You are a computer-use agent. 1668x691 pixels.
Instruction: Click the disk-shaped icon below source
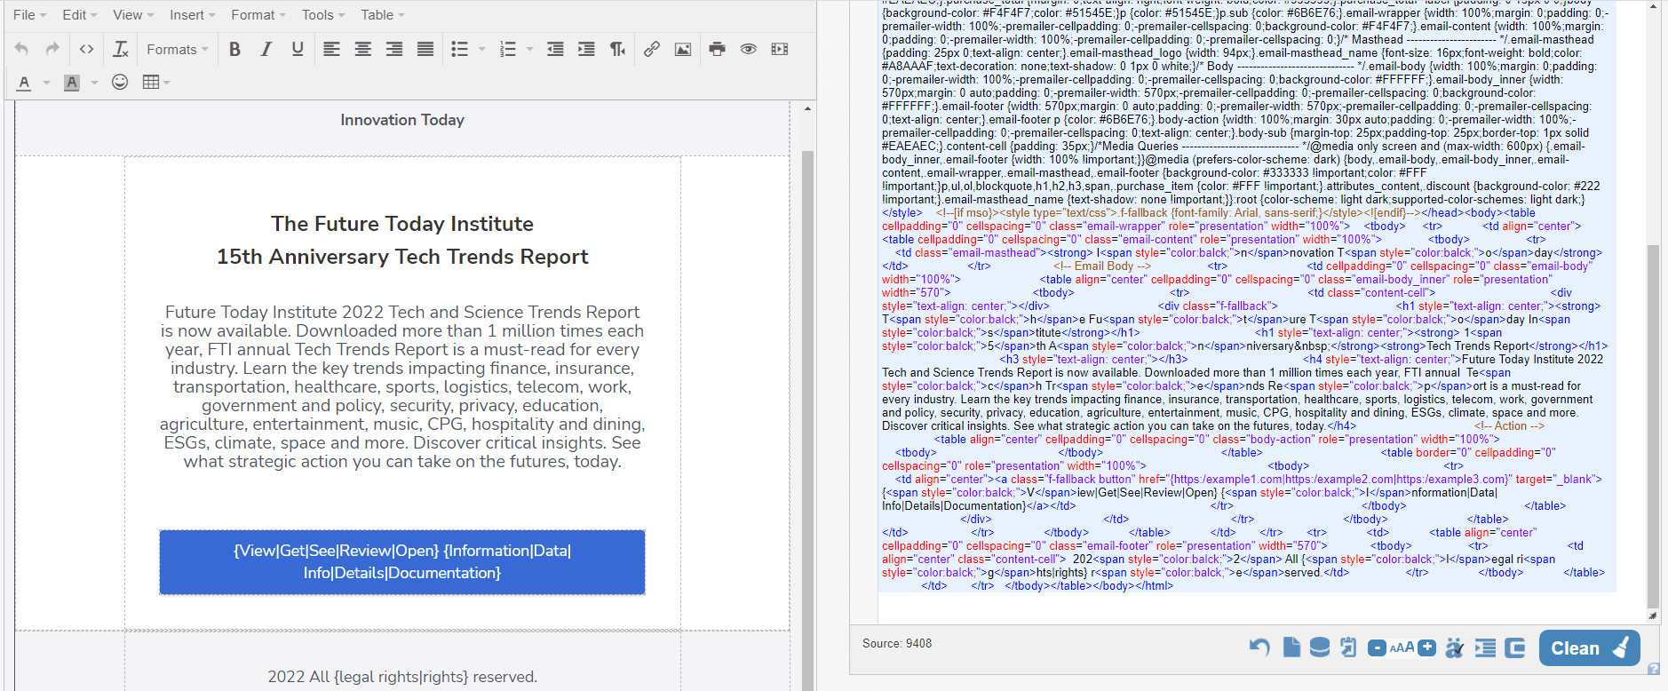1320,647
